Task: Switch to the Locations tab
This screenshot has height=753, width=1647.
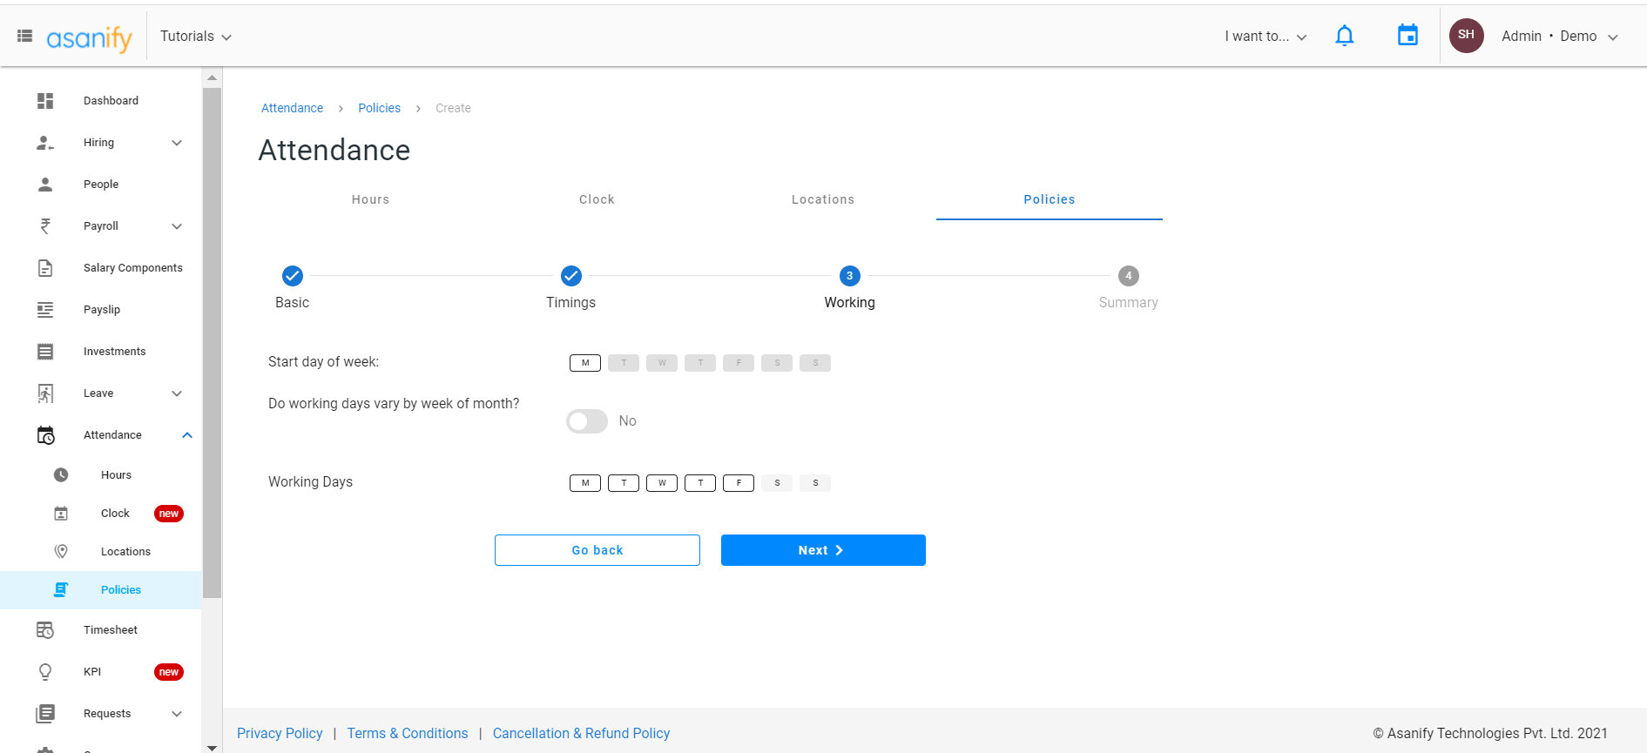Action: point(822,199)
